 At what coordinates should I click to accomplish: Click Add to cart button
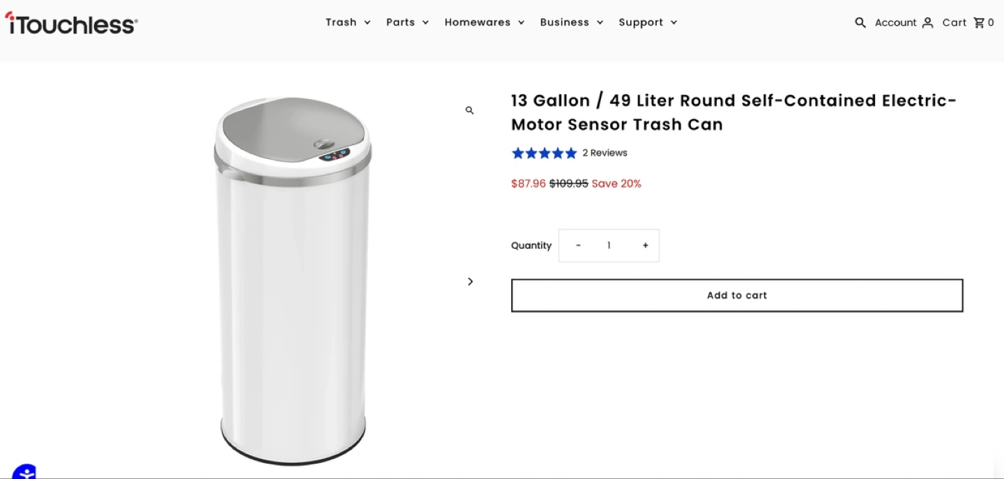737,296
